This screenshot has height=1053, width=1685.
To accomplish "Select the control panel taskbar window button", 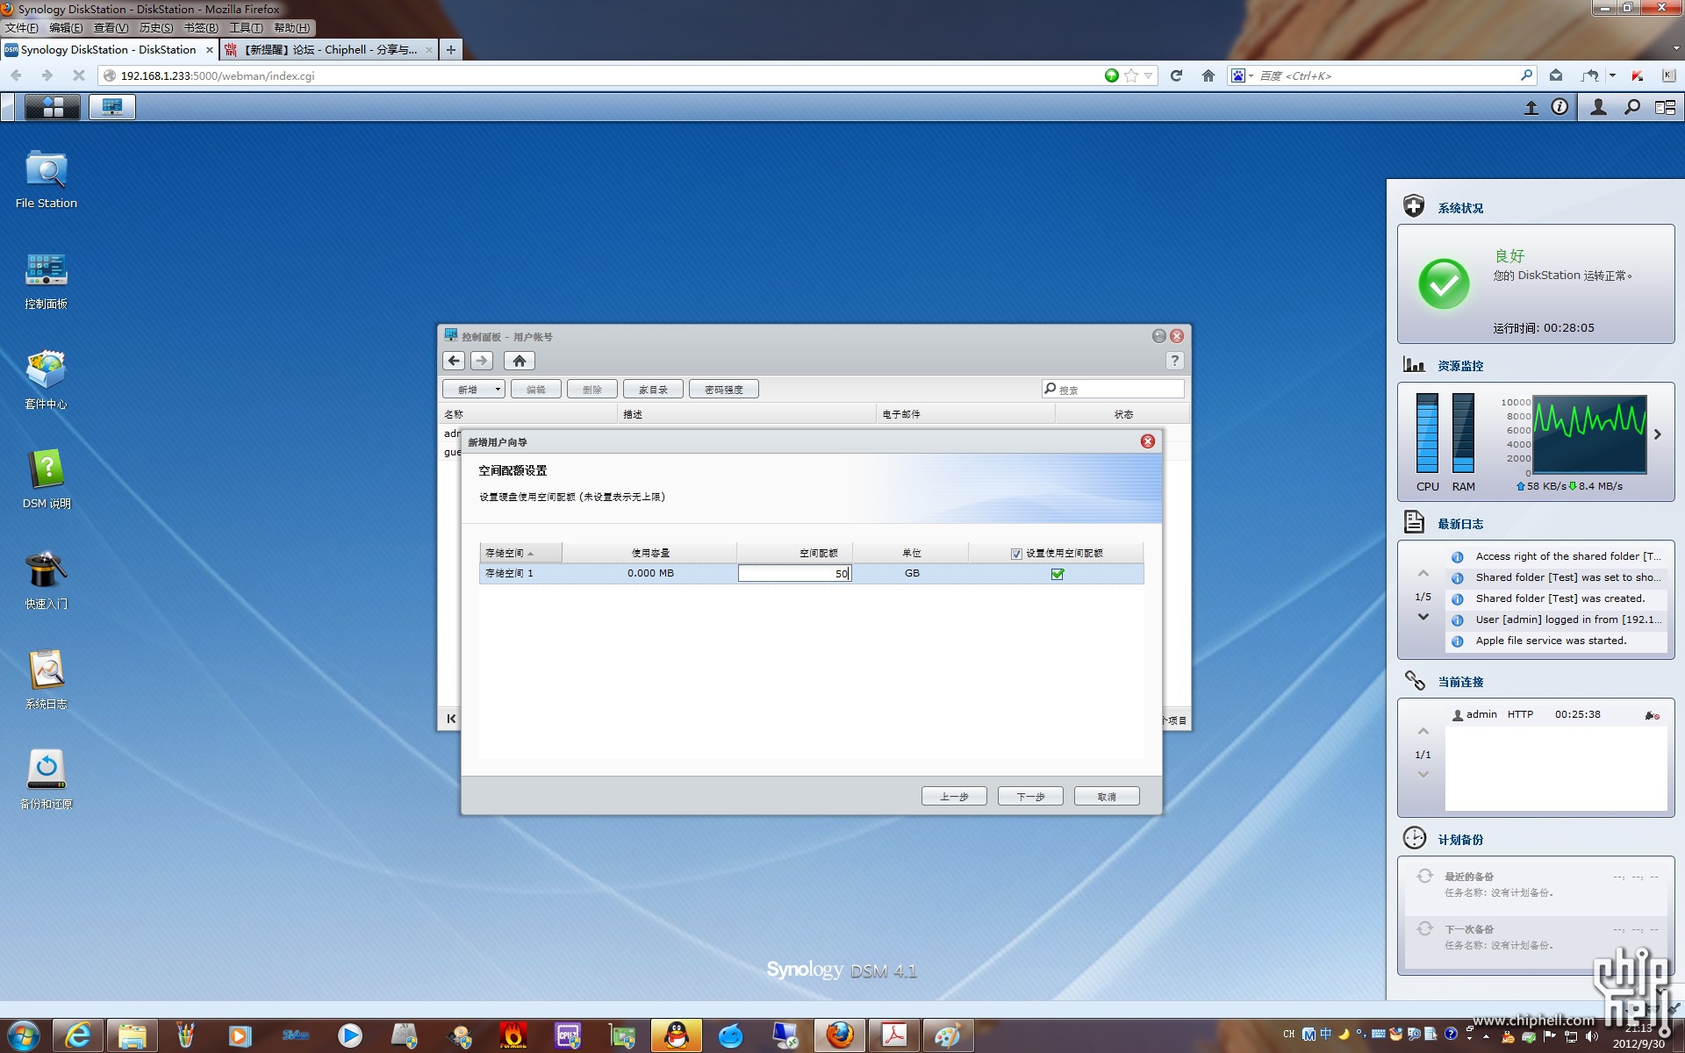I will coord(111,107).
